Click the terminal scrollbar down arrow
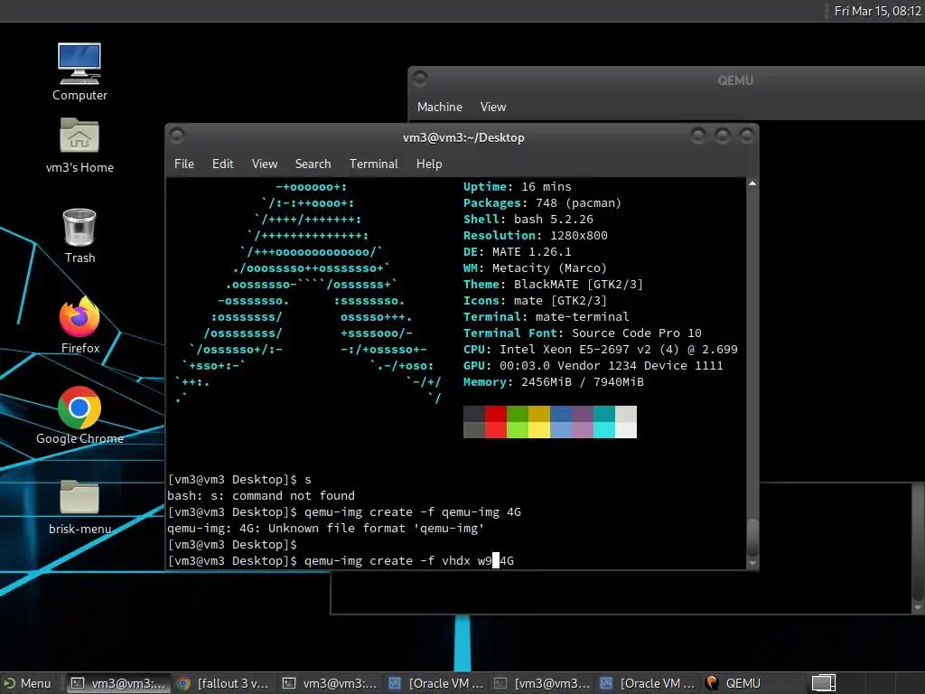Viewport: 925px width, 694px height. (752, 563)
